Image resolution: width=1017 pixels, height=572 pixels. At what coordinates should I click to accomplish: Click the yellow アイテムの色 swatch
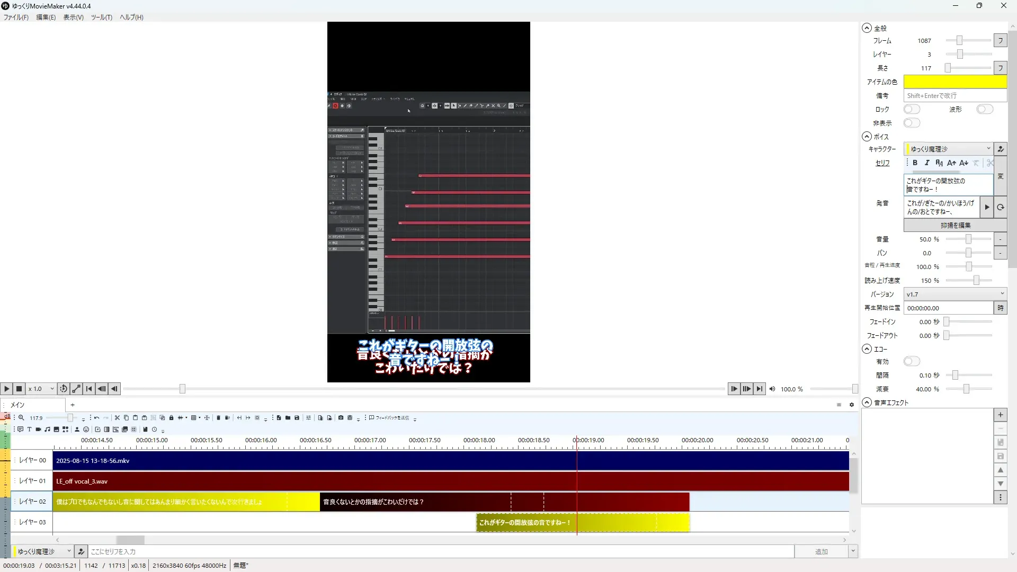[x=954, y=82]
